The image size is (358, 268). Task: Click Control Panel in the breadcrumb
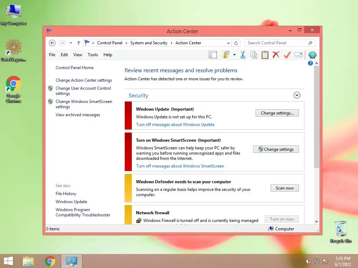point(109,43)
